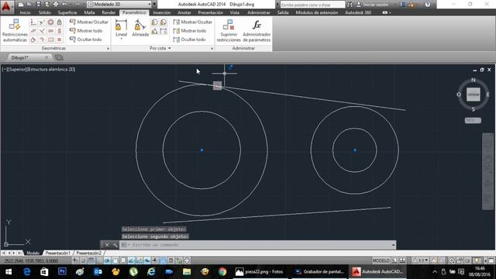Open Por cota panel settings launcher arrow

tap(212, 48)
